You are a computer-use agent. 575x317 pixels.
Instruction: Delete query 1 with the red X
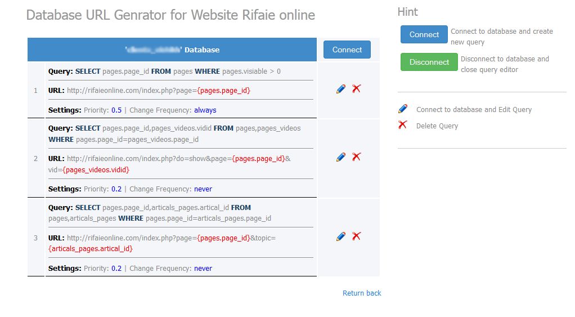(356, 89)
